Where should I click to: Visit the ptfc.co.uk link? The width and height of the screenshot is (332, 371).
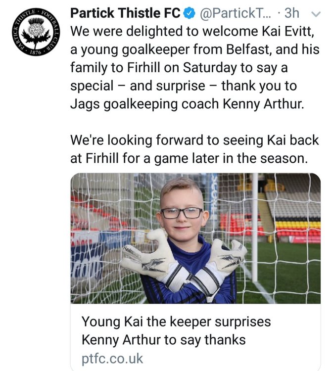[112, 359]
